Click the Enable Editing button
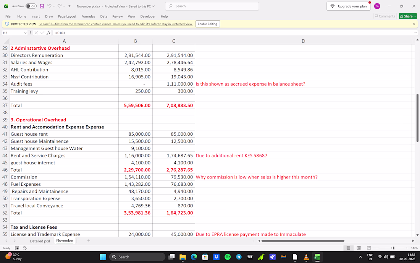 click(208, 24)
